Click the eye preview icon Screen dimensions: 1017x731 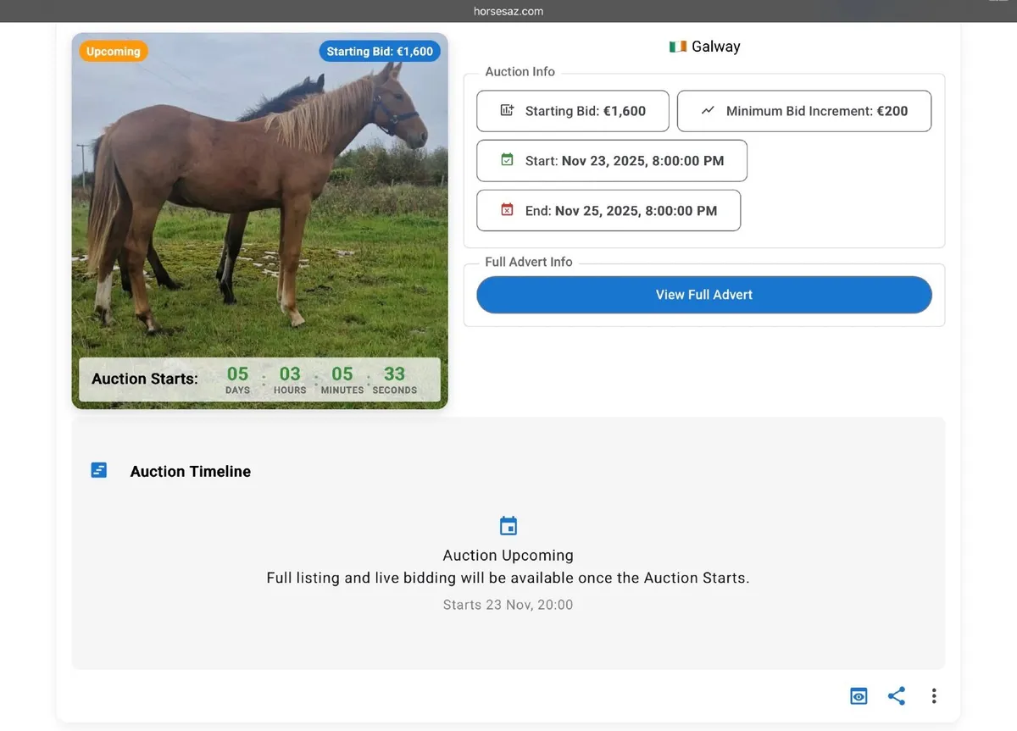[x=858, y=695]
